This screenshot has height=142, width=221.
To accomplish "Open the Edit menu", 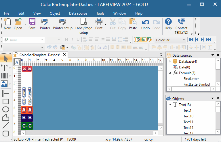I will click(21, 13).
